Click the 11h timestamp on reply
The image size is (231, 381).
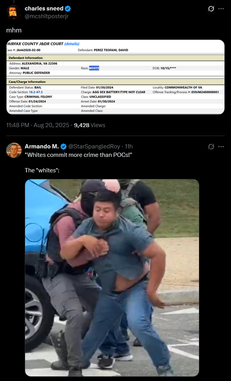point(129,146)
